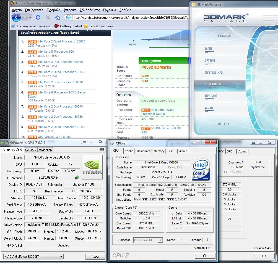Switch to CPU-Z Mainboard tab
The image size is (278, 263).
[144, 151]
